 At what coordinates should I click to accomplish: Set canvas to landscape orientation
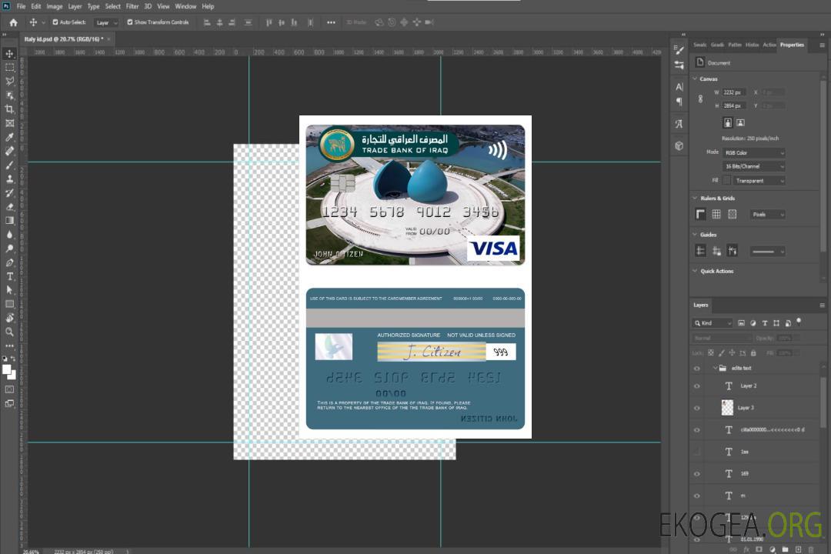(x=740, y=123)
